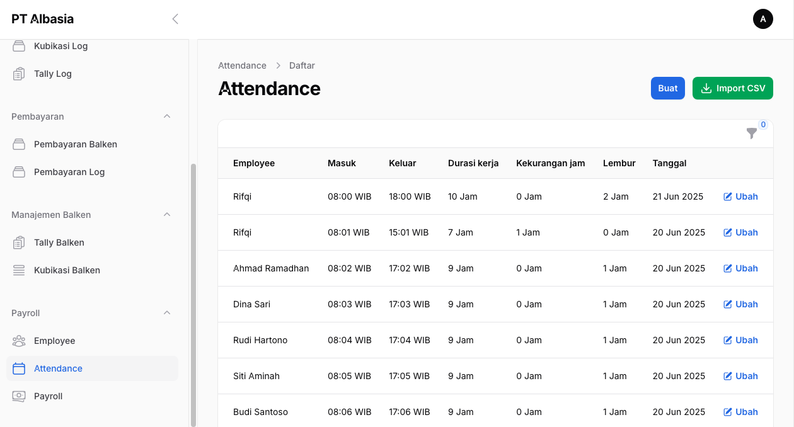The height and width of the screenshot is (427, 794).
Task: Click the Import CSV button
Action: pos(732,88)
